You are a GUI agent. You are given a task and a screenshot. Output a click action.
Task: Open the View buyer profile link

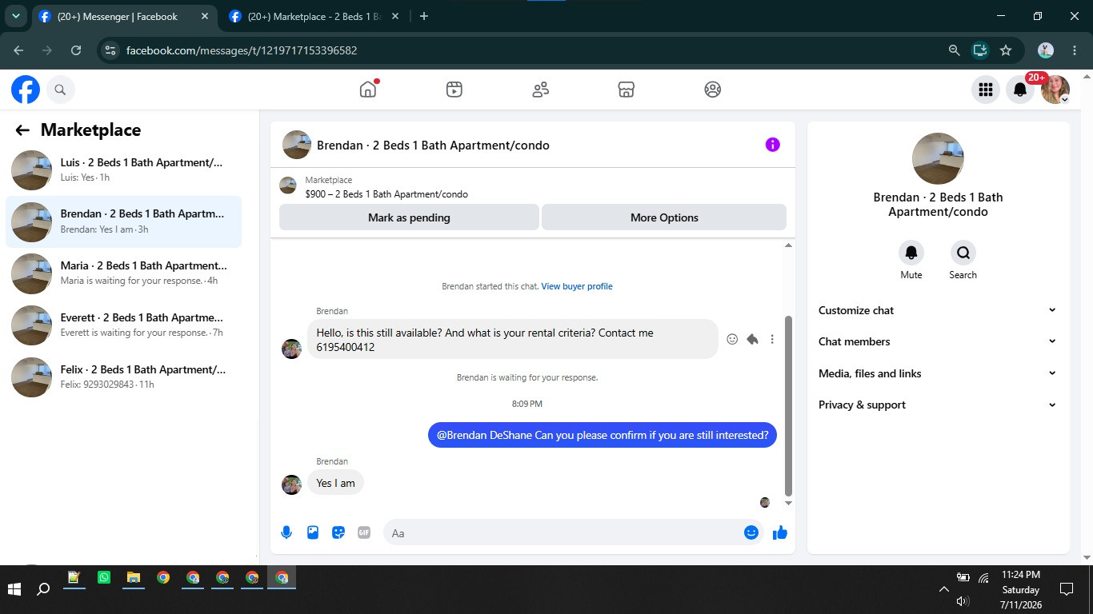(x=577, y=286)
